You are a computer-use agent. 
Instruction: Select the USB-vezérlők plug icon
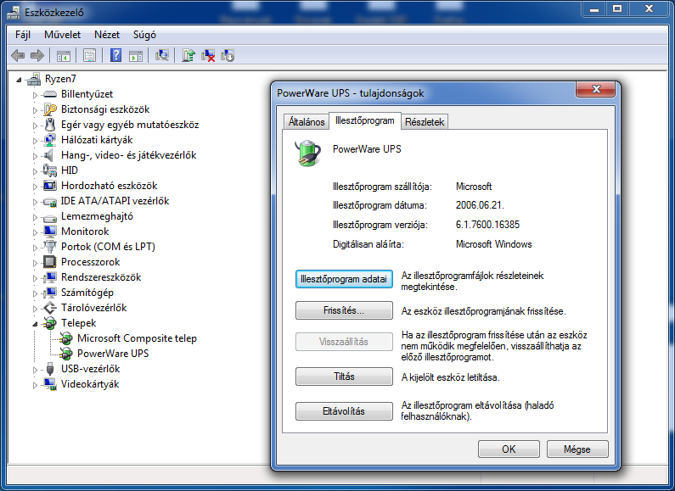(50, 369)
